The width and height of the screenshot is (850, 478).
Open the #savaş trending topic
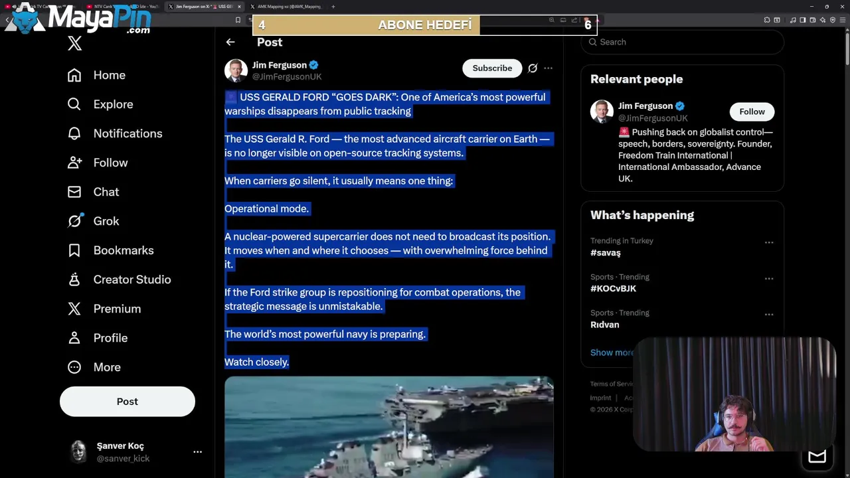point(606,253)
